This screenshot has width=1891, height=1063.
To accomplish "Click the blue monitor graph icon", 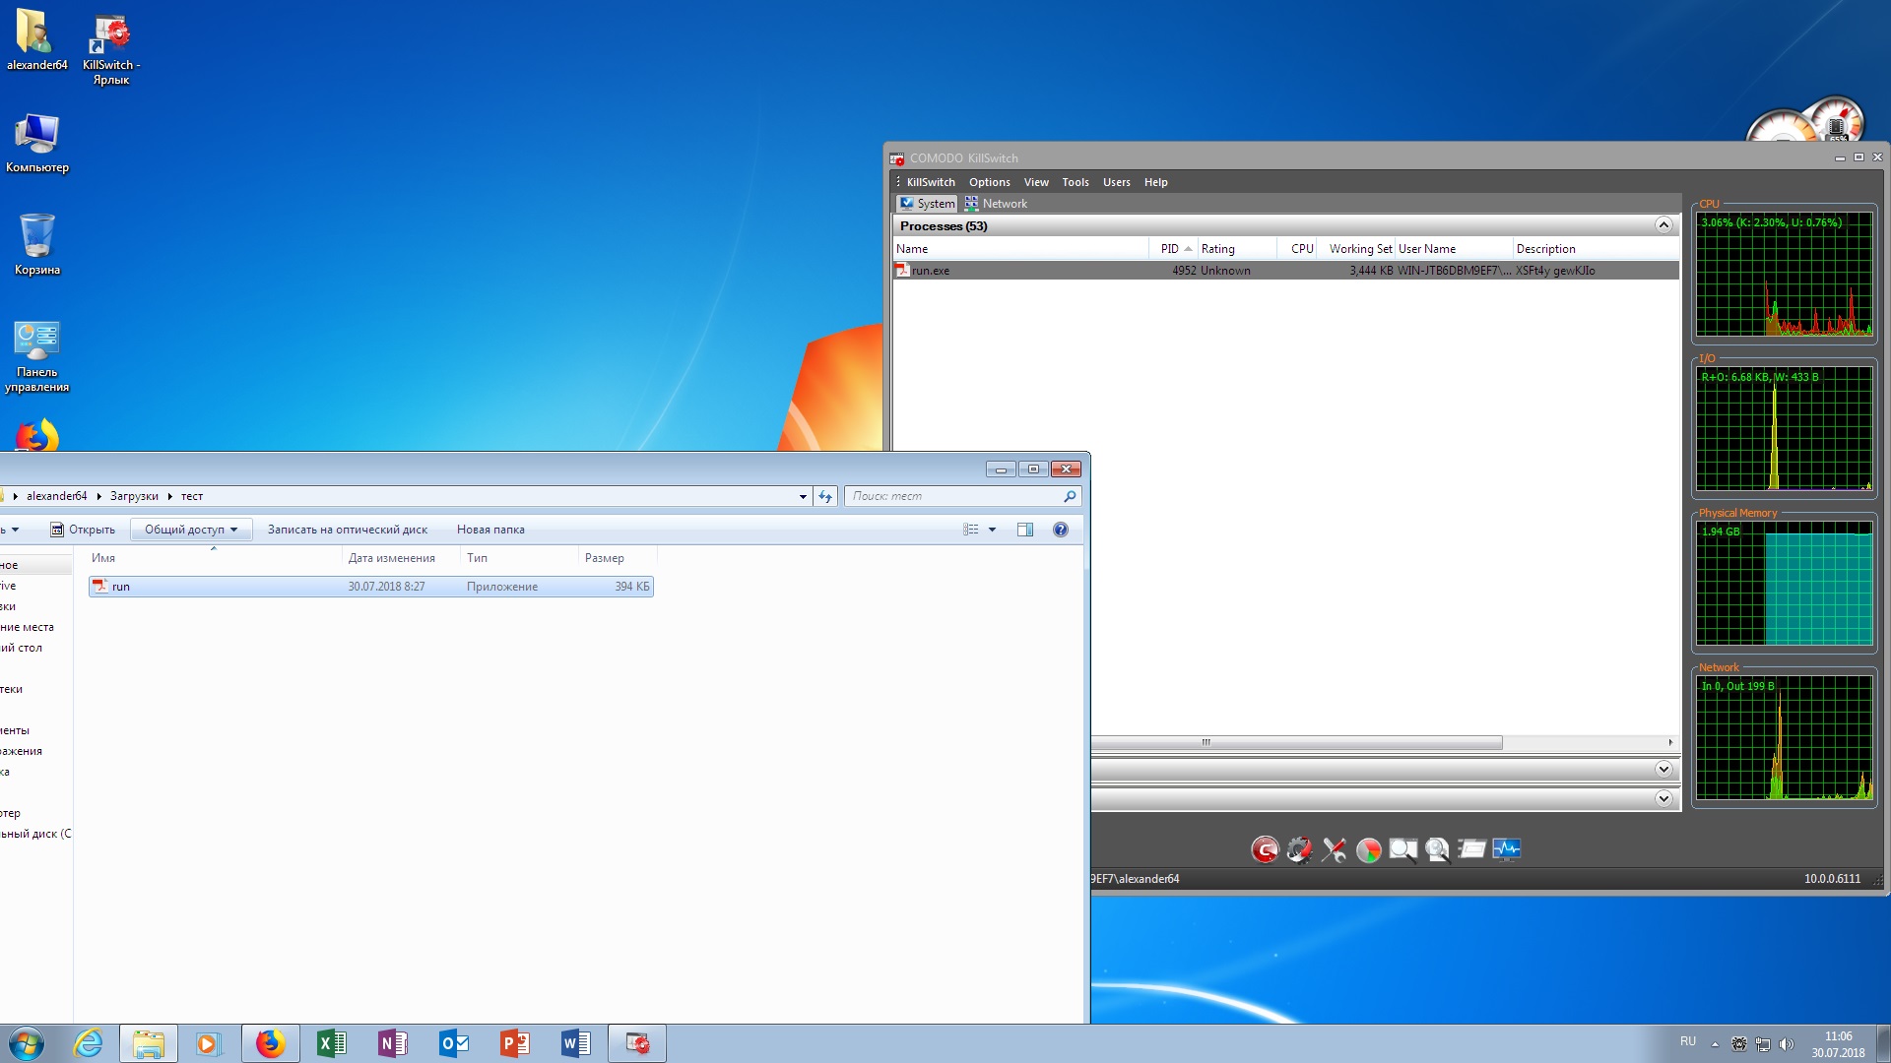I will [1506, 849].
